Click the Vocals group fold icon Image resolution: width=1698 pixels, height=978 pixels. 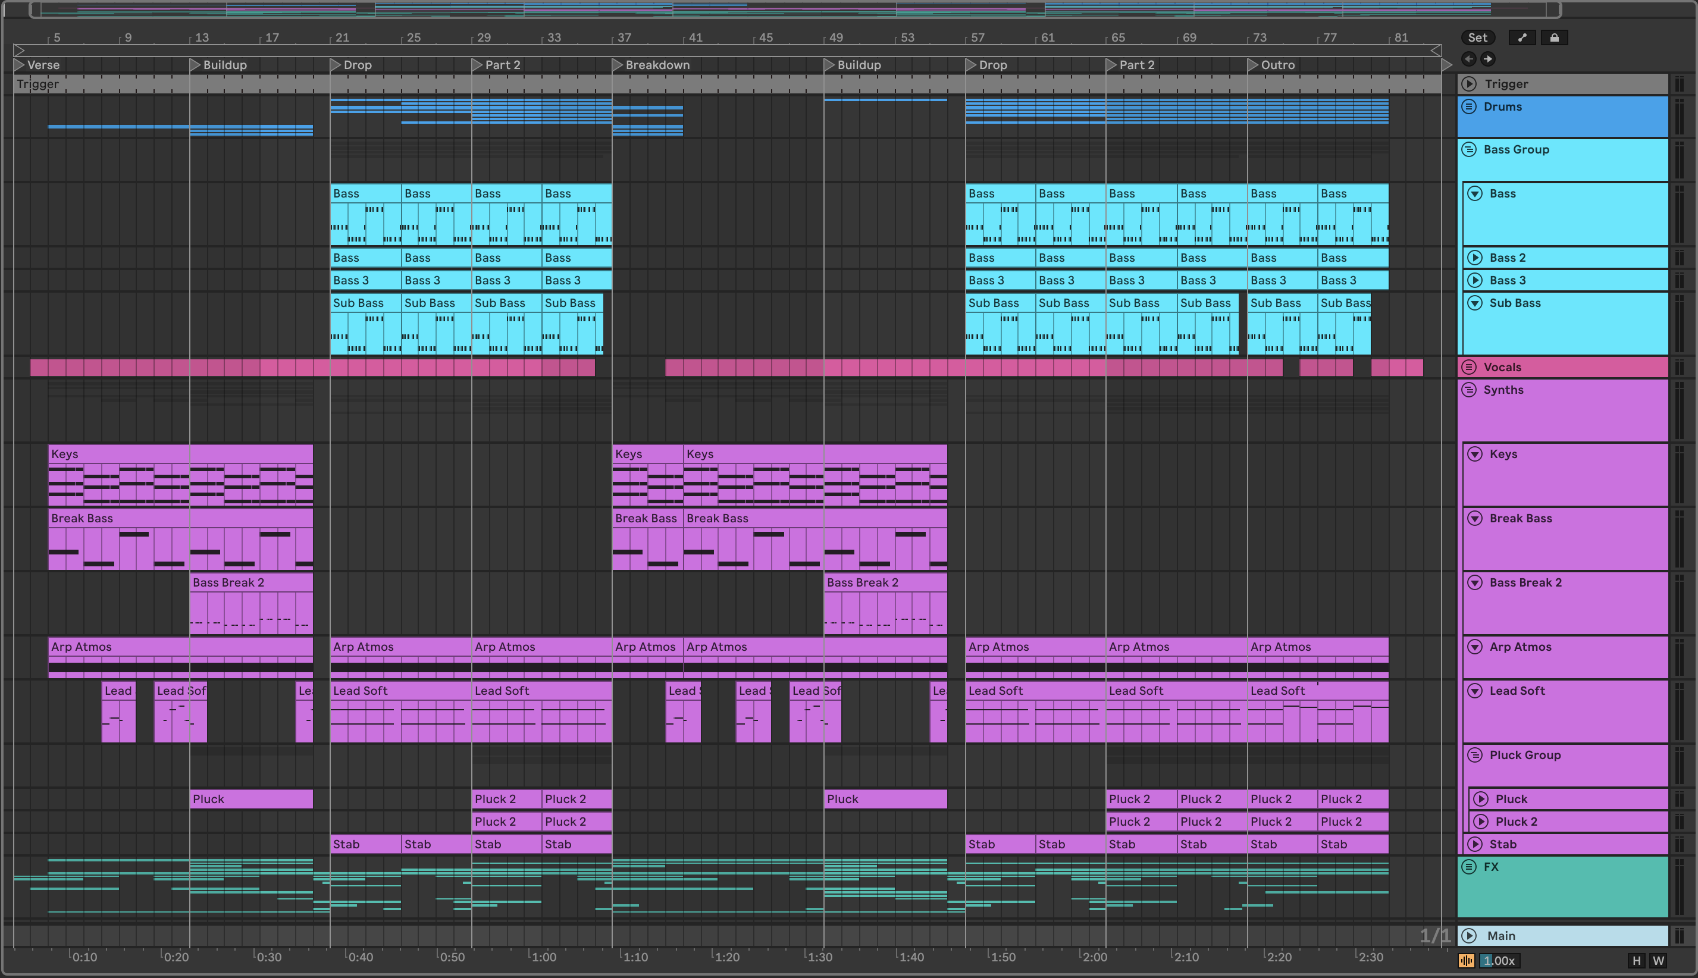pos(1469,366)
